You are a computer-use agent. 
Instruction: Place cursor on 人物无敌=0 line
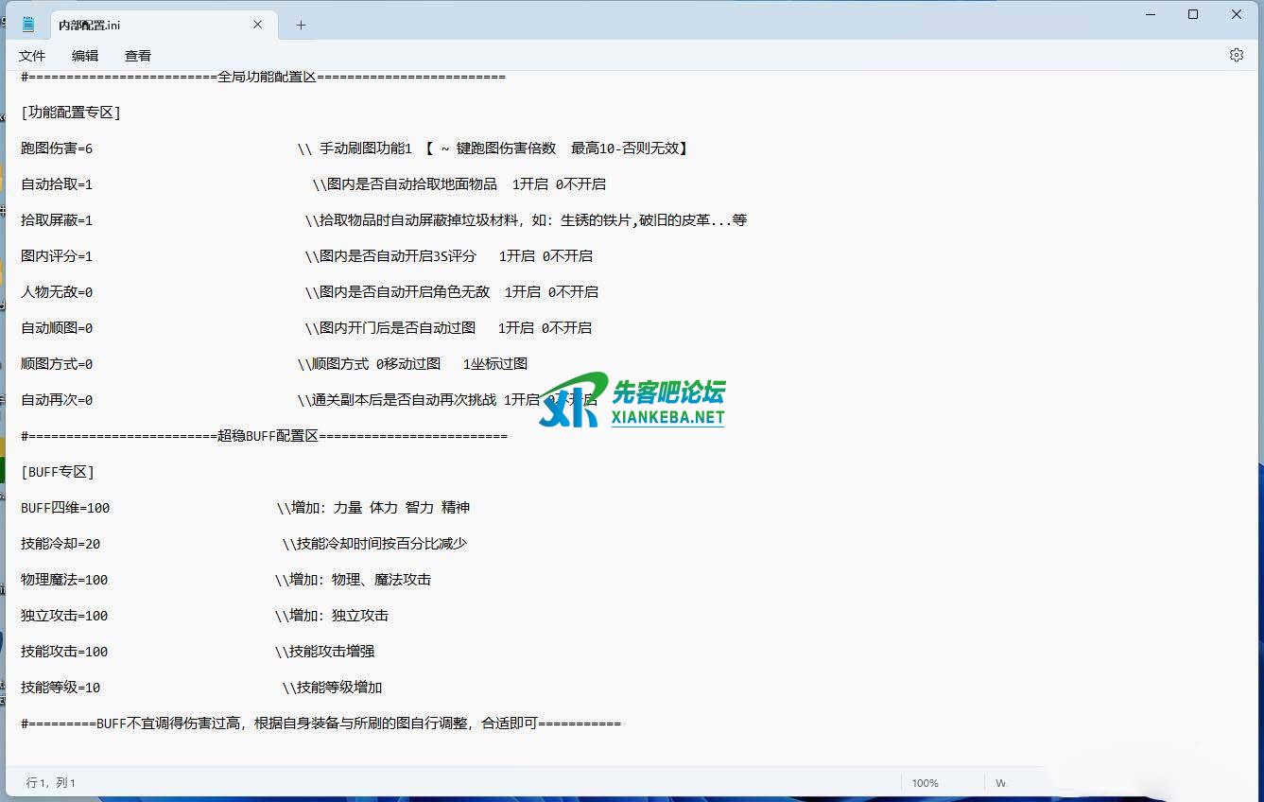[x=57, y=292]
